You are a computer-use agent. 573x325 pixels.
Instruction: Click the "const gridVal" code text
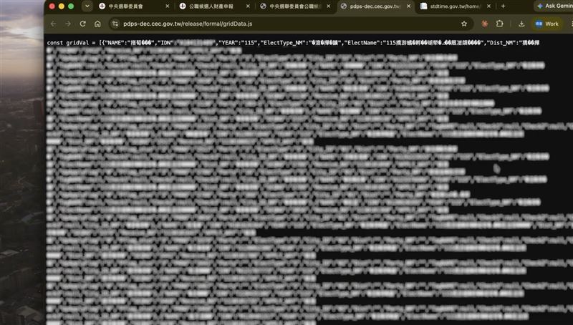click(67, 43)
